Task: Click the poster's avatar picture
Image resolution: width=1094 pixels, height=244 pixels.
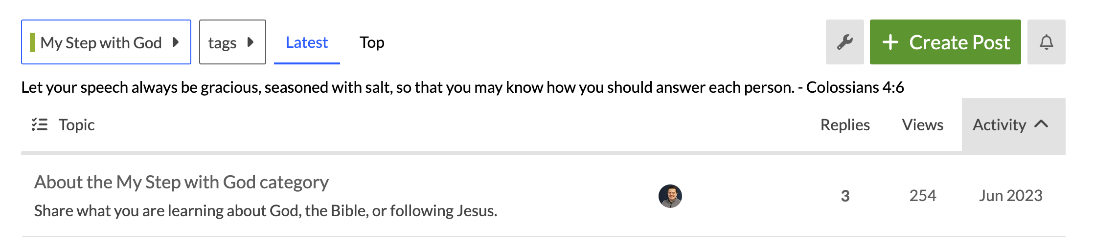Action: 670,196
